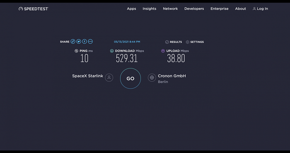Click the globe server icon
The width and height of the screenshot is (290, 153).
point(152,78)
